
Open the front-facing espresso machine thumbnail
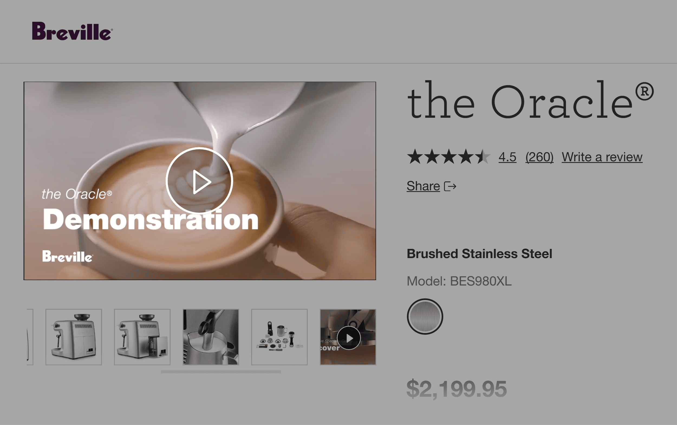coord(73,338)
